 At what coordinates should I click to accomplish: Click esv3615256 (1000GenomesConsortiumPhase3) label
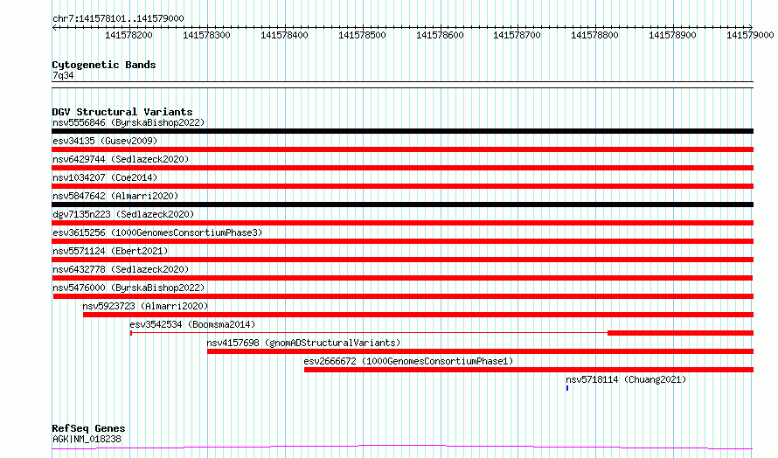(157, 232)
